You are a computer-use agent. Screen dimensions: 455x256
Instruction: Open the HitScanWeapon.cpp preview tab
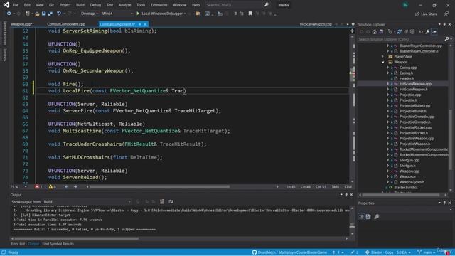(x=316, y=24)
